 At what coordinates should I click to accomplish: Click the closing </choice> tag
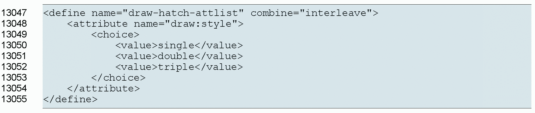[118, 78]
